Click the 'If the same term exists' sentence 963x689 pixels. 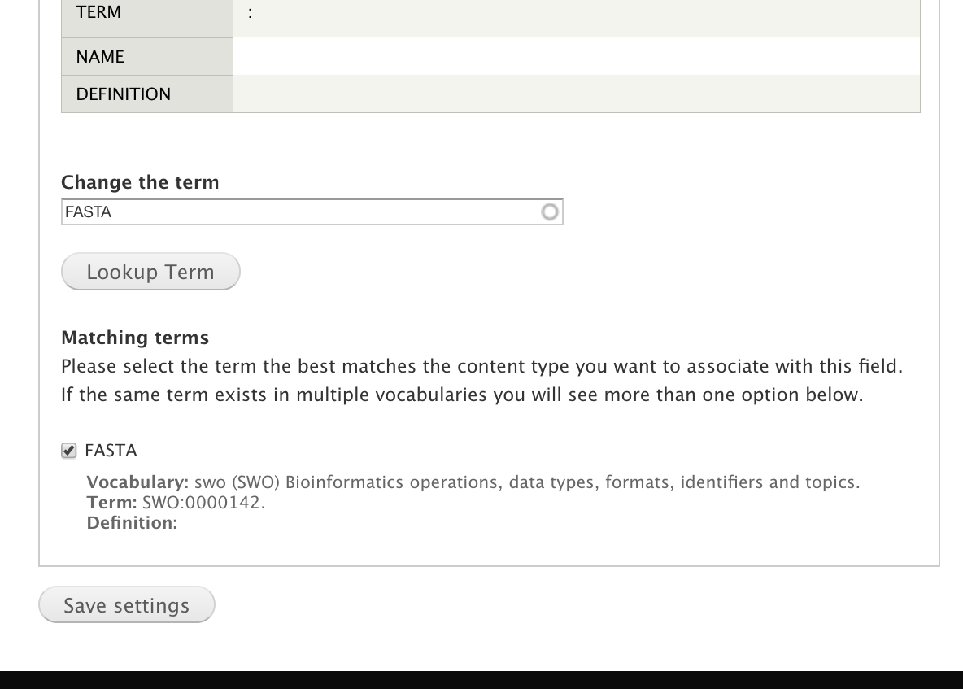tap(461, 396)
